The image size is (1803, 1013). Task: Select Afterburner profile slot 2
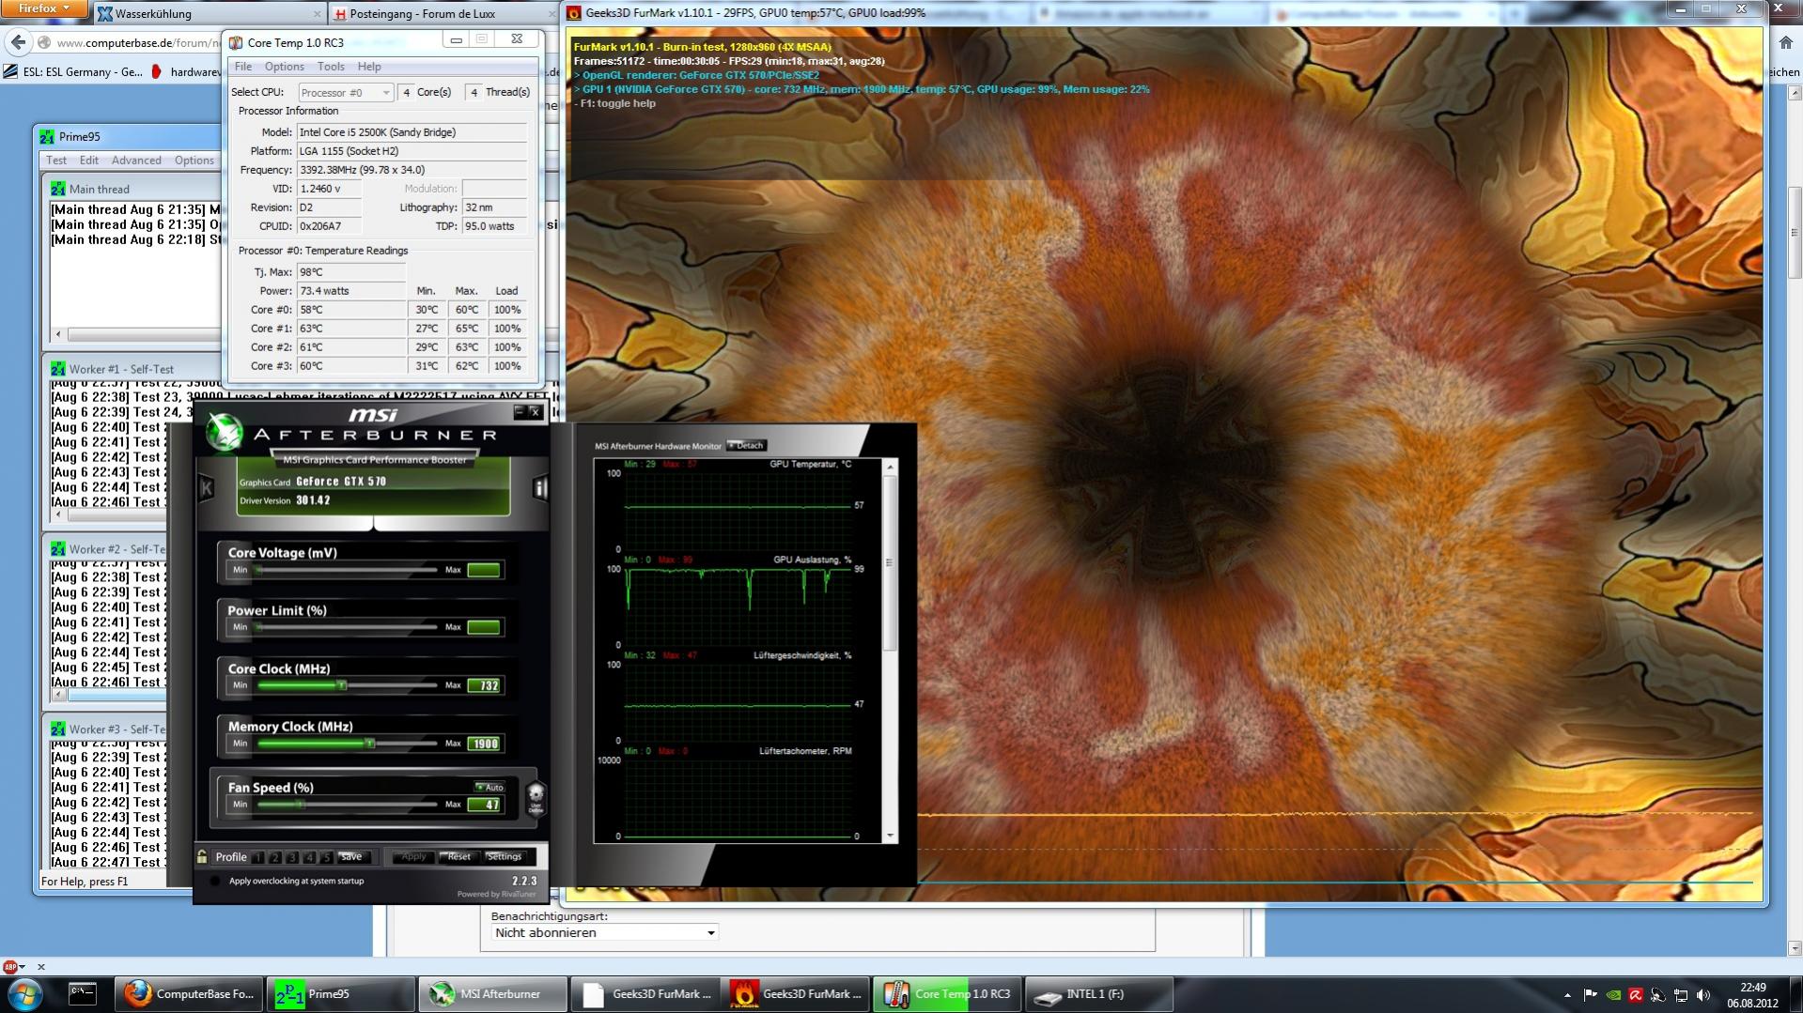tap(275, 857)
